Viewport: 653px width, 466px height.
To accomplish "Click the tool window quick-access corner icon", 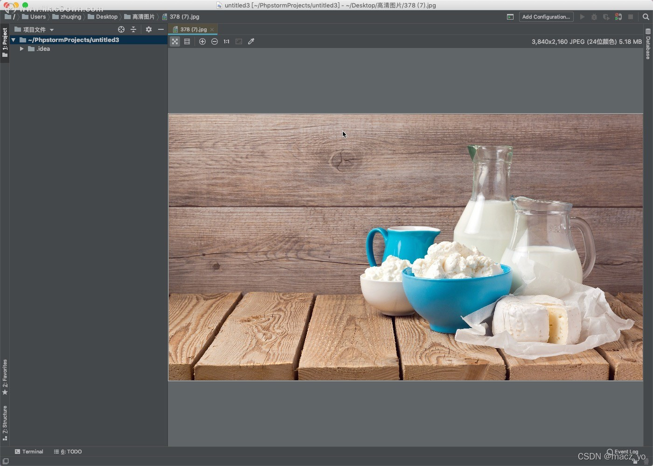I will 6,461.
